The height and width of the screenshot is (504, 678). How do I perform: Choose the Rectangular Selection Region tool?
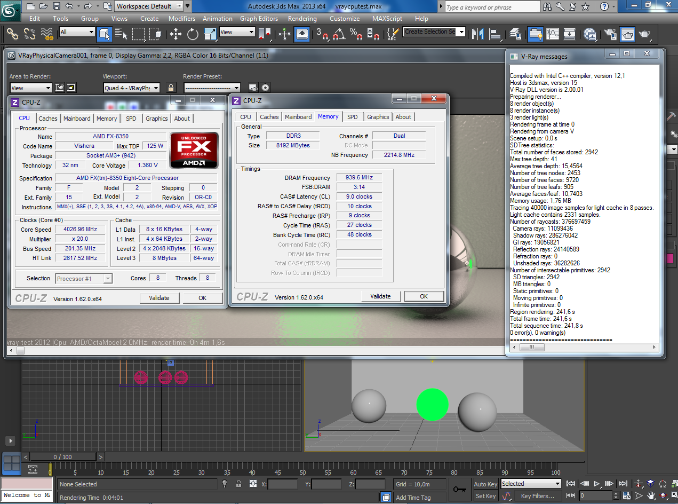tap(139, 34)
